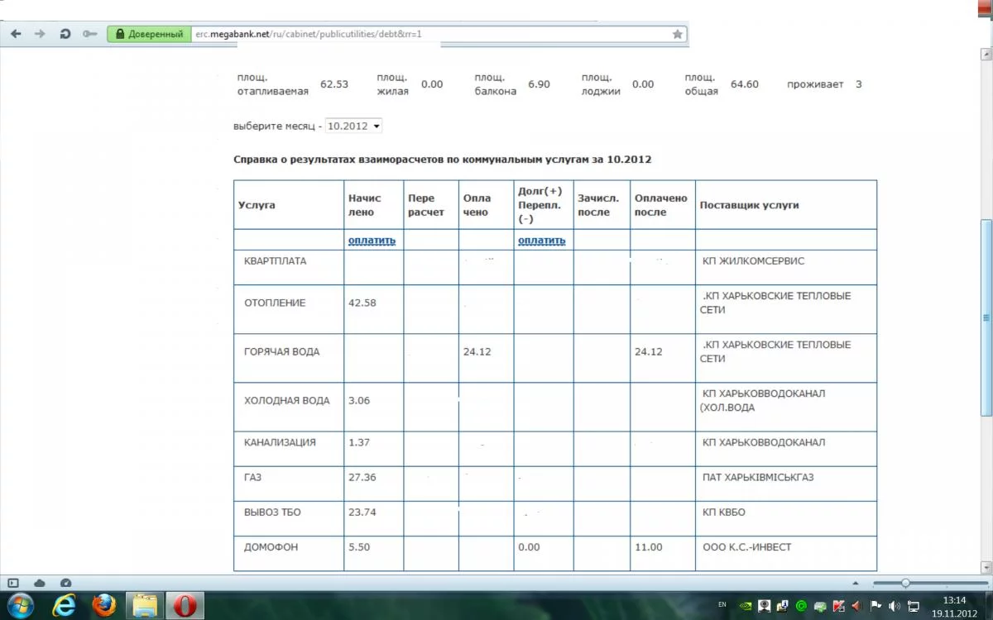Click the intercom debt value 0.00
The width and height of the screenshot is (993, 620).
(529, 547)
